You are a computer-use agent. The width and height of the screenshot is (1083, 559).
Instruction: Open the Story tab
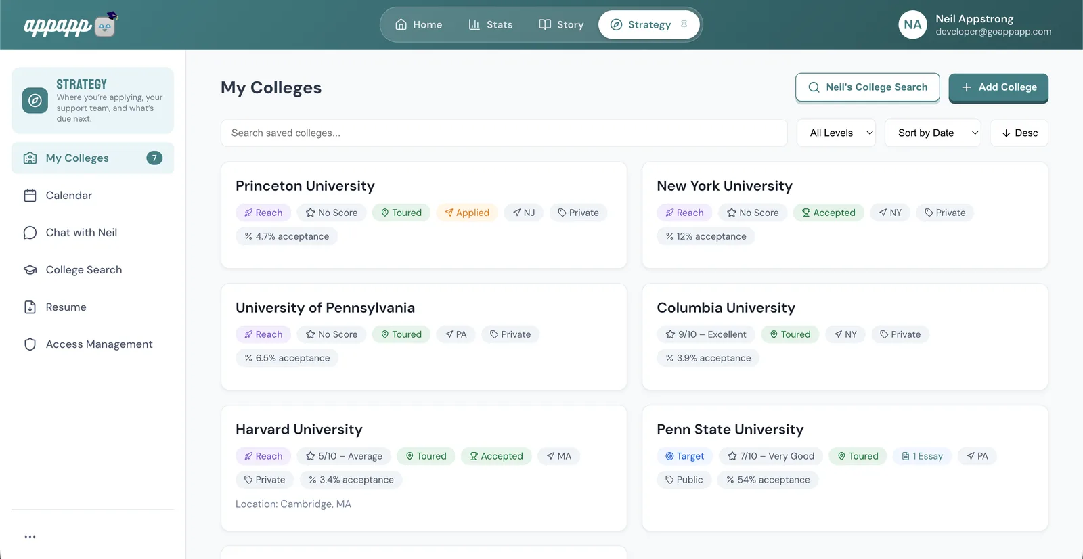(560, 24)
